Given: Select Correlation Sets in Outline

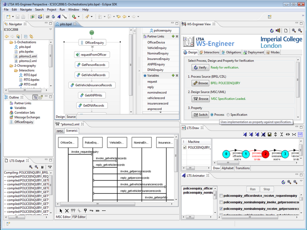Looking at the screenshot, I should click(x=25, y=112).
